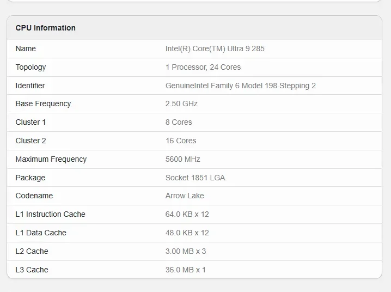Select the 36.0 MB x 1 value

pyautogui.click(x=186, y=270)
